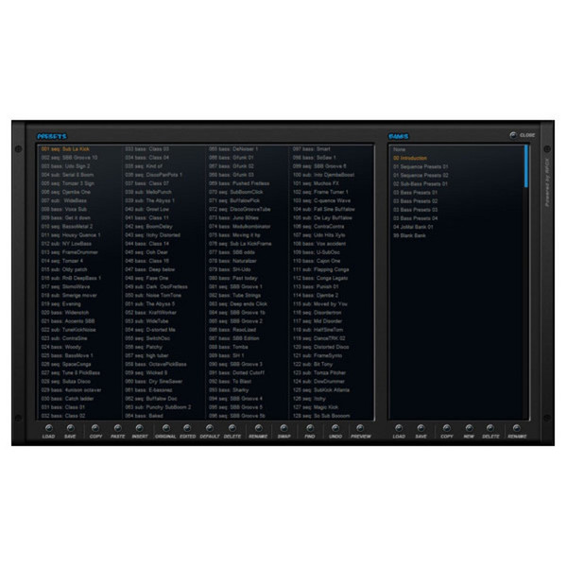Select preset '047 bass: Deep below'
Screen dimensions: 567x567
coord(149,269)
